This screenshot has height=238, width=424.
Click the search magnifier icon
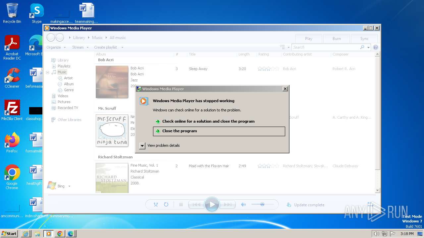point(362,47)
